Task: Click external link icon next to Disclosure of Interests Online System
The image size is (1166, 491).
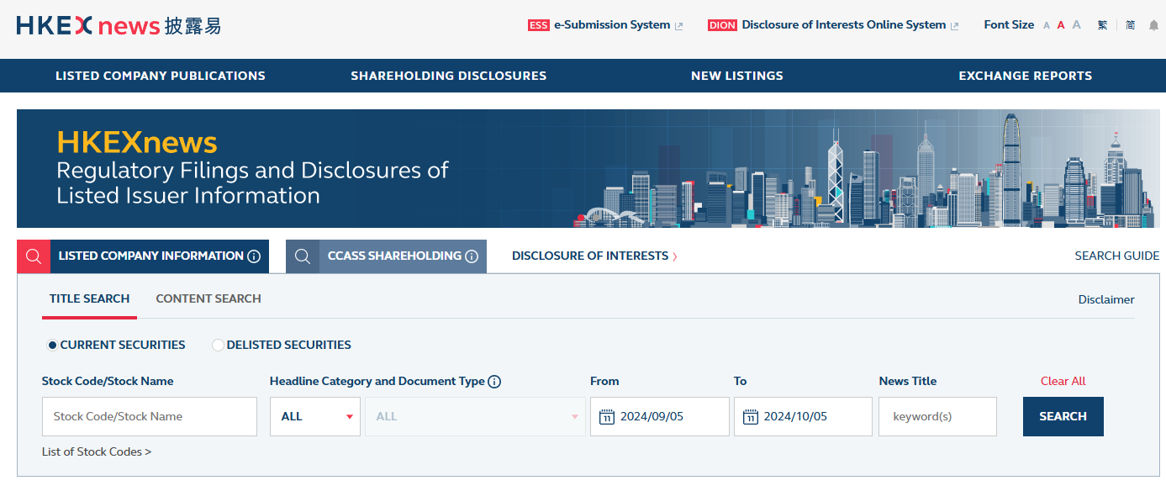Action: click(954, 26)
